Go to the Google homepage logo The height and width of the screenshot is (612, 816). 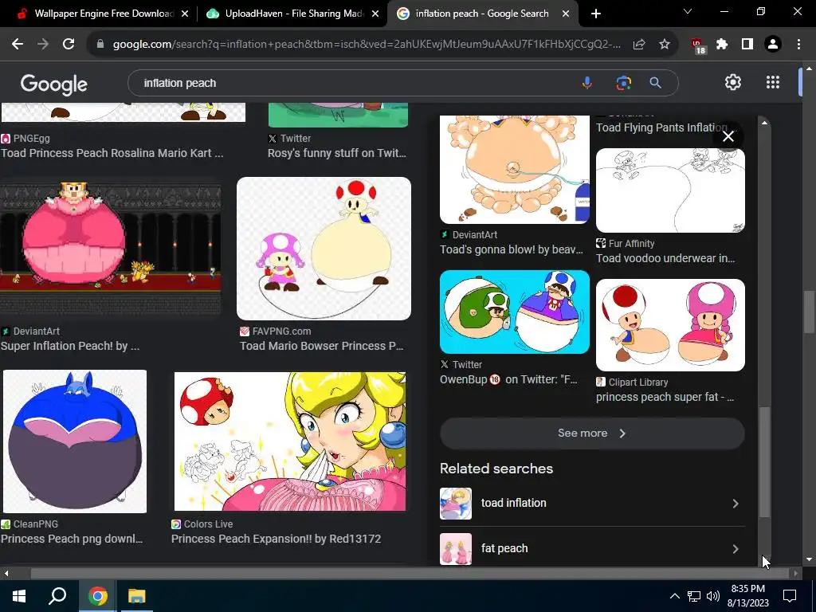(53, 84)
